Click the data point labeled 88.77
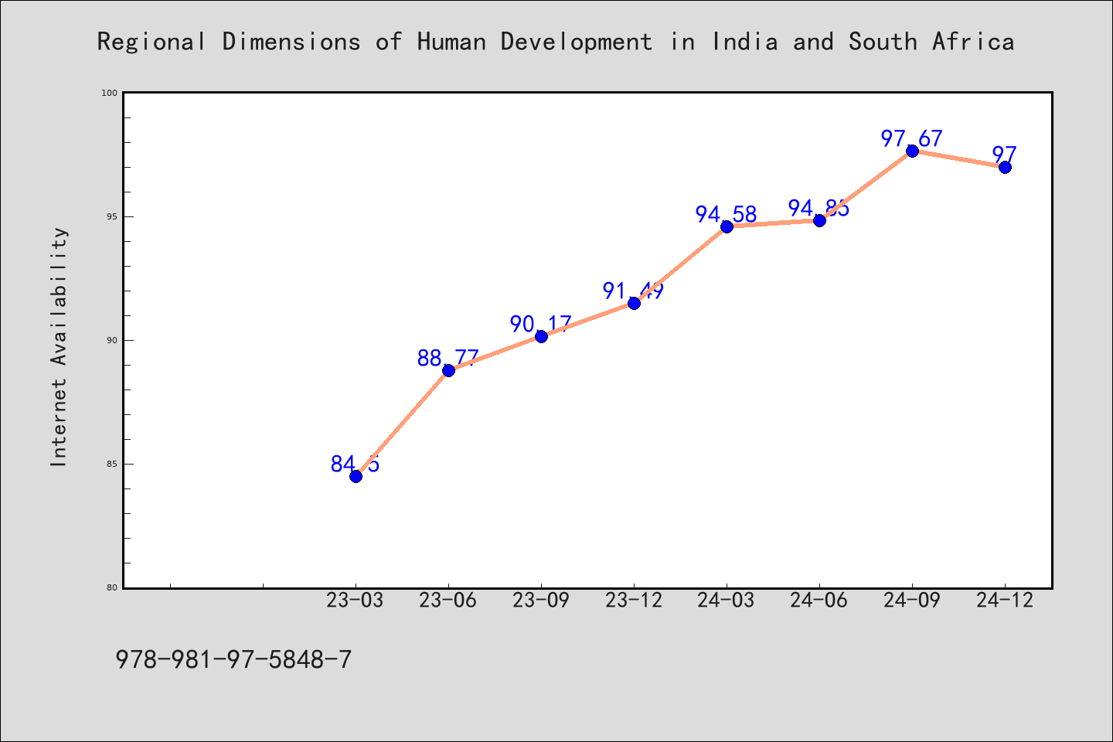The height and width of the screenshot is (742, 1113). pyautogui.click(x=448, y=370)
